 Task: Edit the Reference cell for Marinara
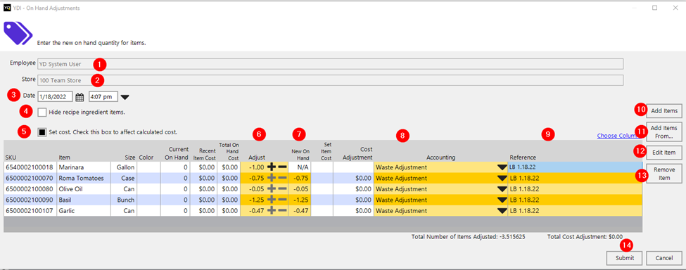575,167
